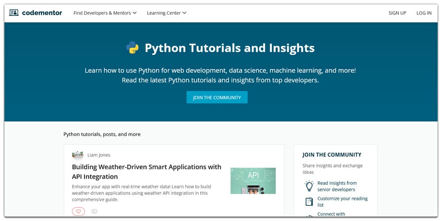442x221 pixels.
Task: Click the reading list document icon
Action: point(309,202)
